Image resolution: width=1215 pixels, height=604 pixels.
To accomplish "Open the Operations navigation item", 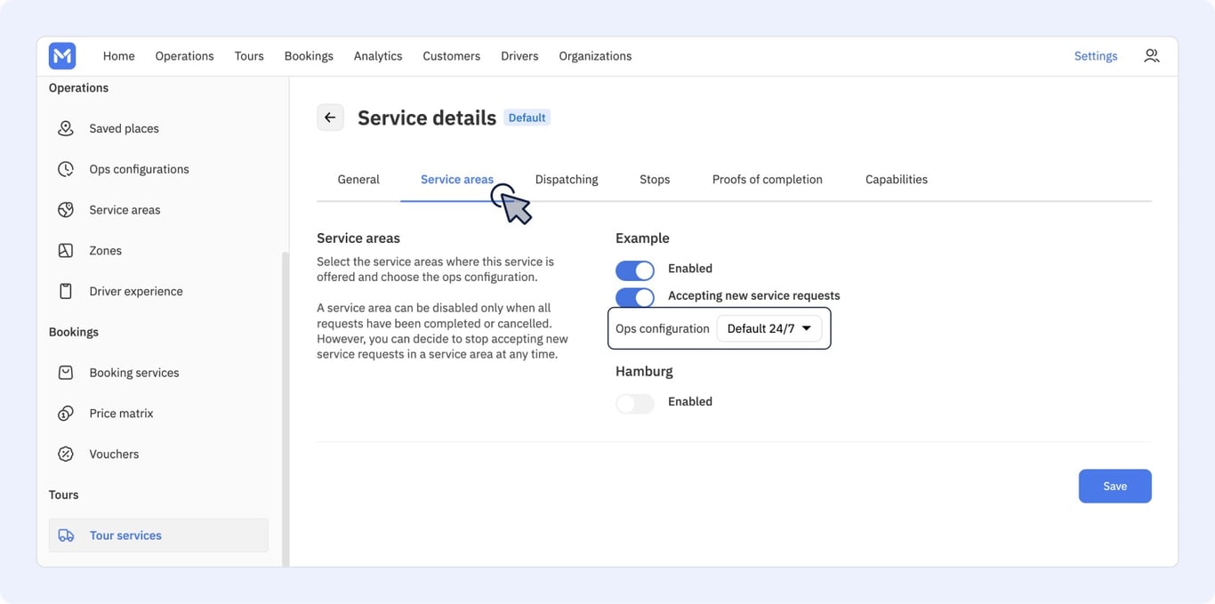I will point(185,56).
